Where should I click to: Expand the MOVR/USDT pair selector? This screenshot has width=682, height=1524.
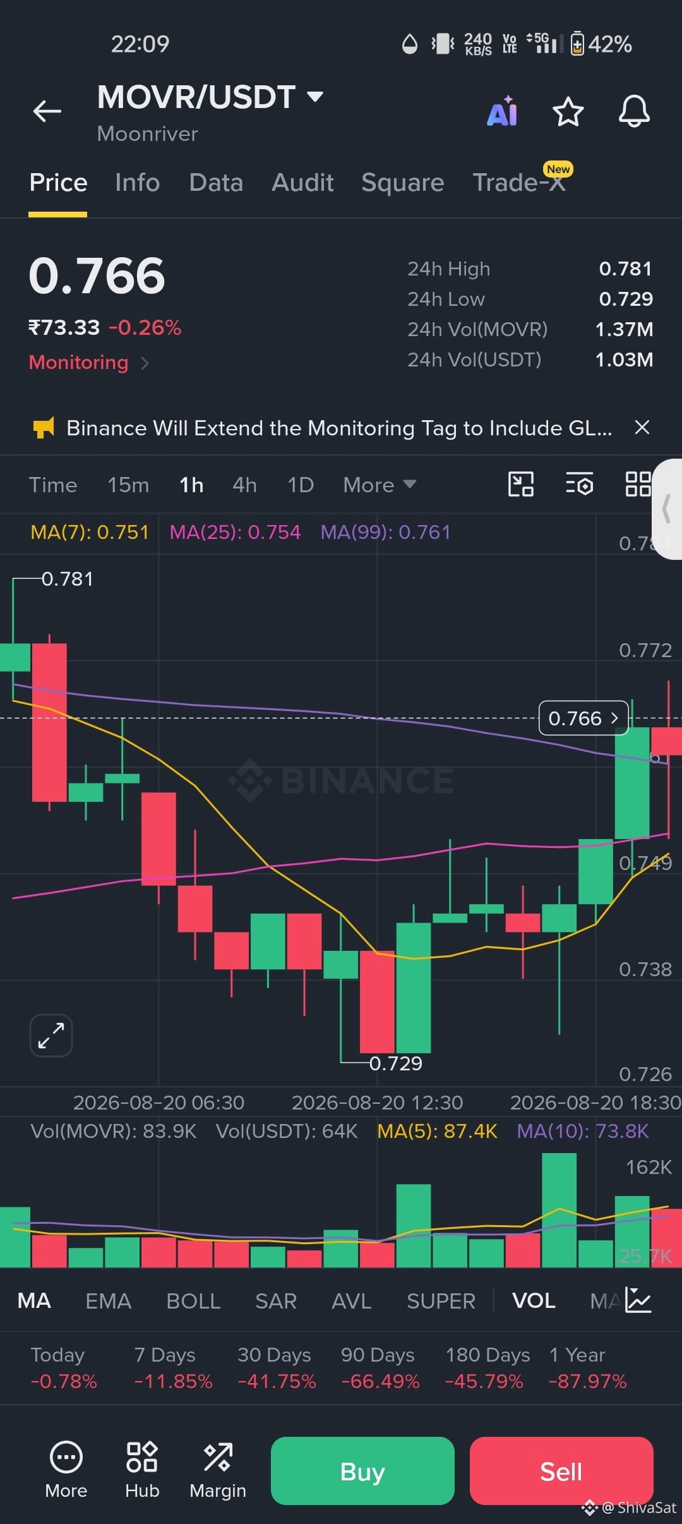tap(211, 97)
